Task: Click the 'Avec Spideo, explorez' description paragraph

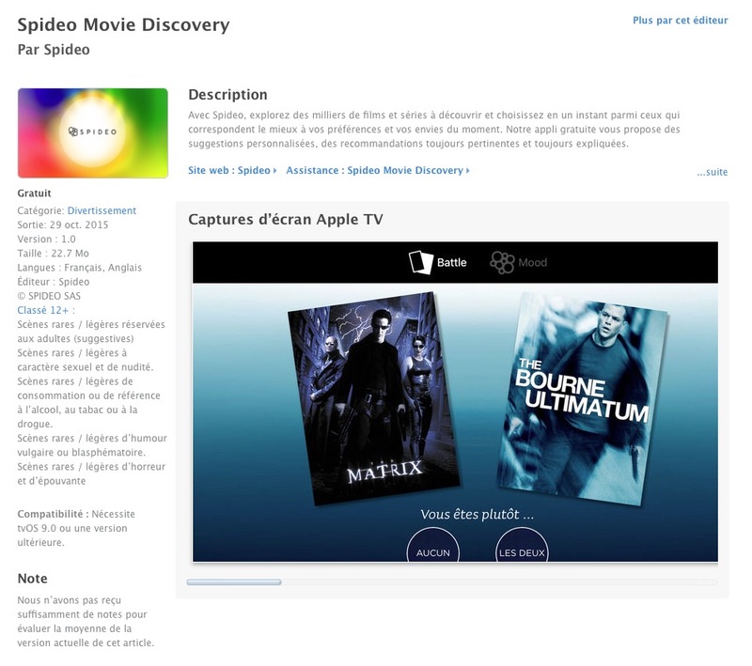Action: [434, 130]
